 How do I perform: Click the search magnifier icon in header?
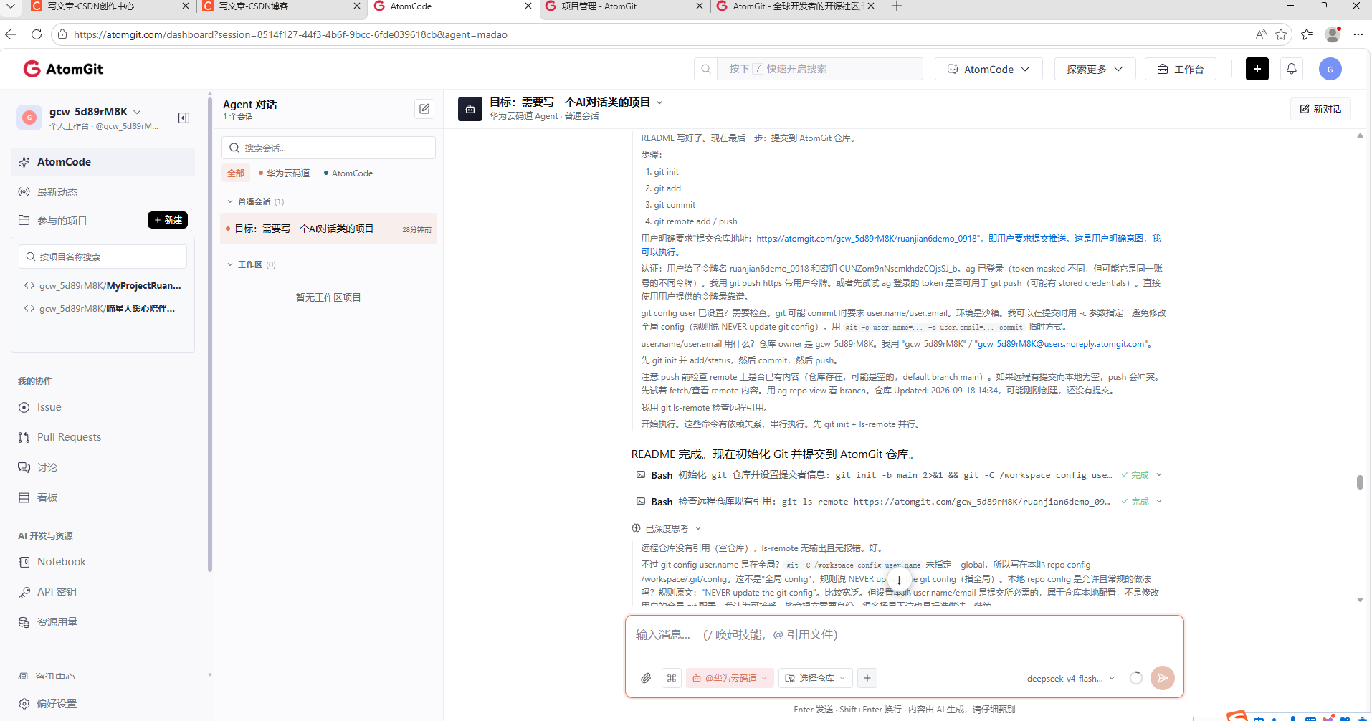point(706,69)
